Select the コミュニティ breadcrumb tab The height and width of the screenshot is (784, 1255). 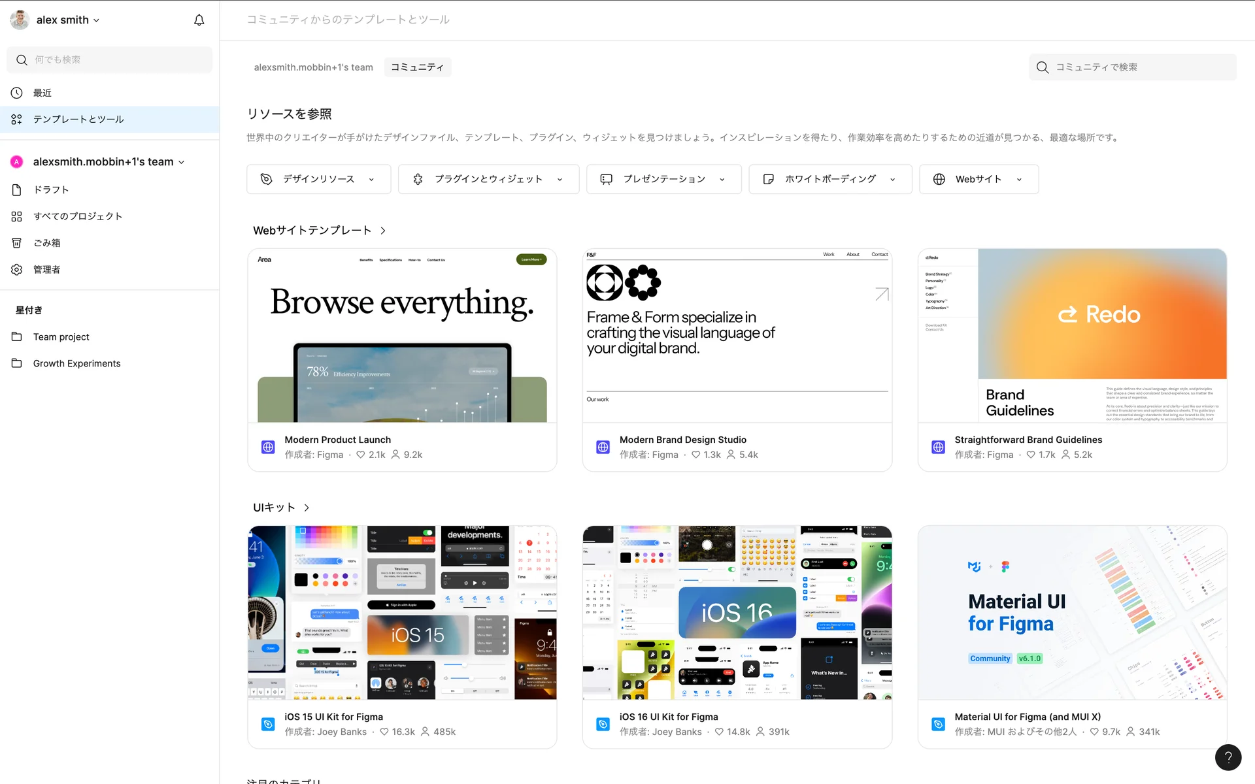(x=417, y=67)
